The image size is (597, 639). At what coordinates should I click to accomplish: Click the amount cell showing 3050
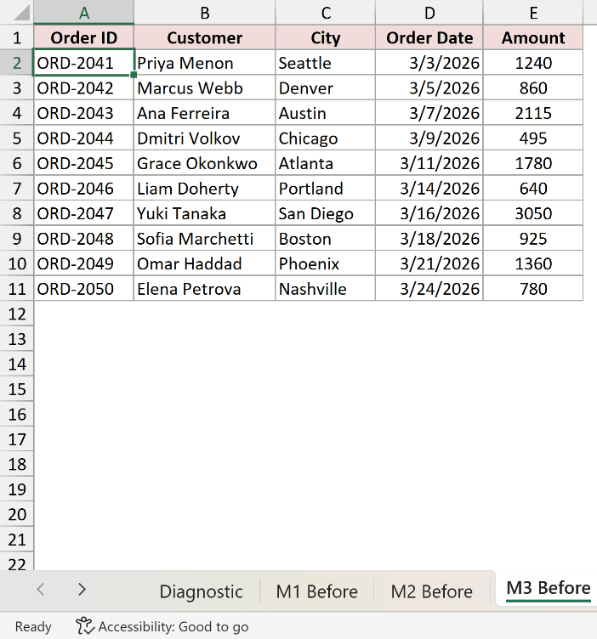(533, 213)
